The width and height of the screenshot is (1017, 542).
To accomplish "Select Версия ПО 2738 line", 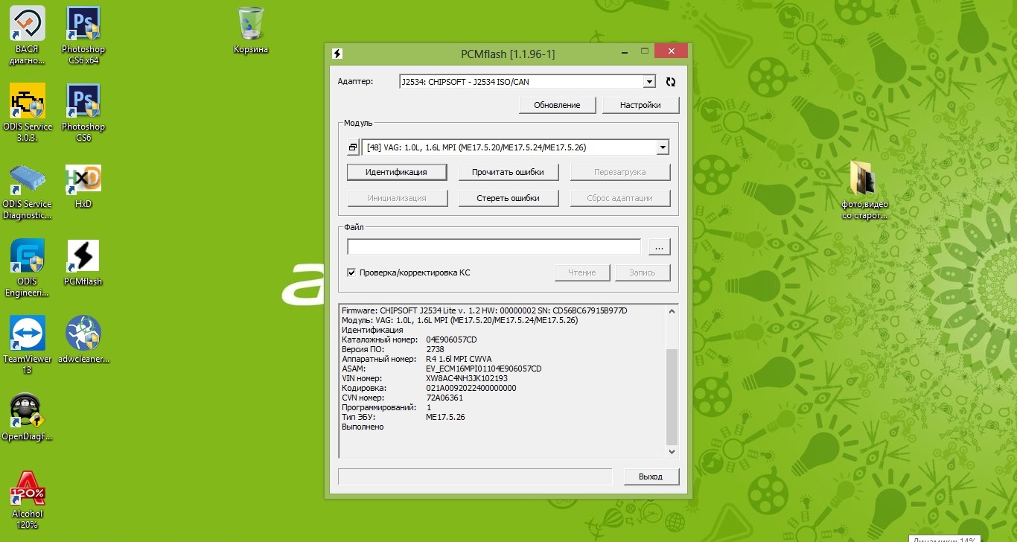I will tap(393, 349).
